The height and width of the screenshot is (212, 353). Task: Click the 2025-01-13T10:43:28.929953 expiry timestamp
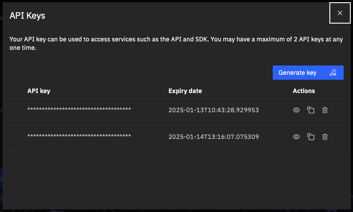coord(213,110)
